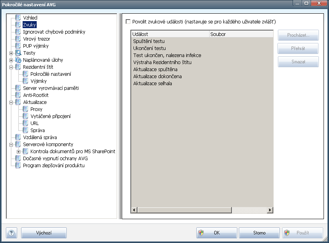
Task: Click the icon beside Správa
Action: tap(25, 130)
